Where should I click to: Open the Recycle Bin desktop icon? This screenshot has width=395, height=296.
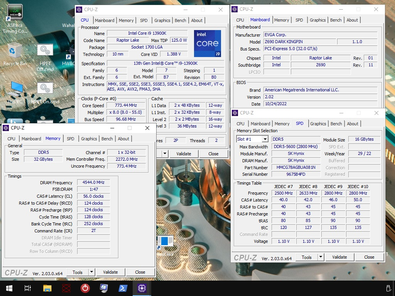15,53
